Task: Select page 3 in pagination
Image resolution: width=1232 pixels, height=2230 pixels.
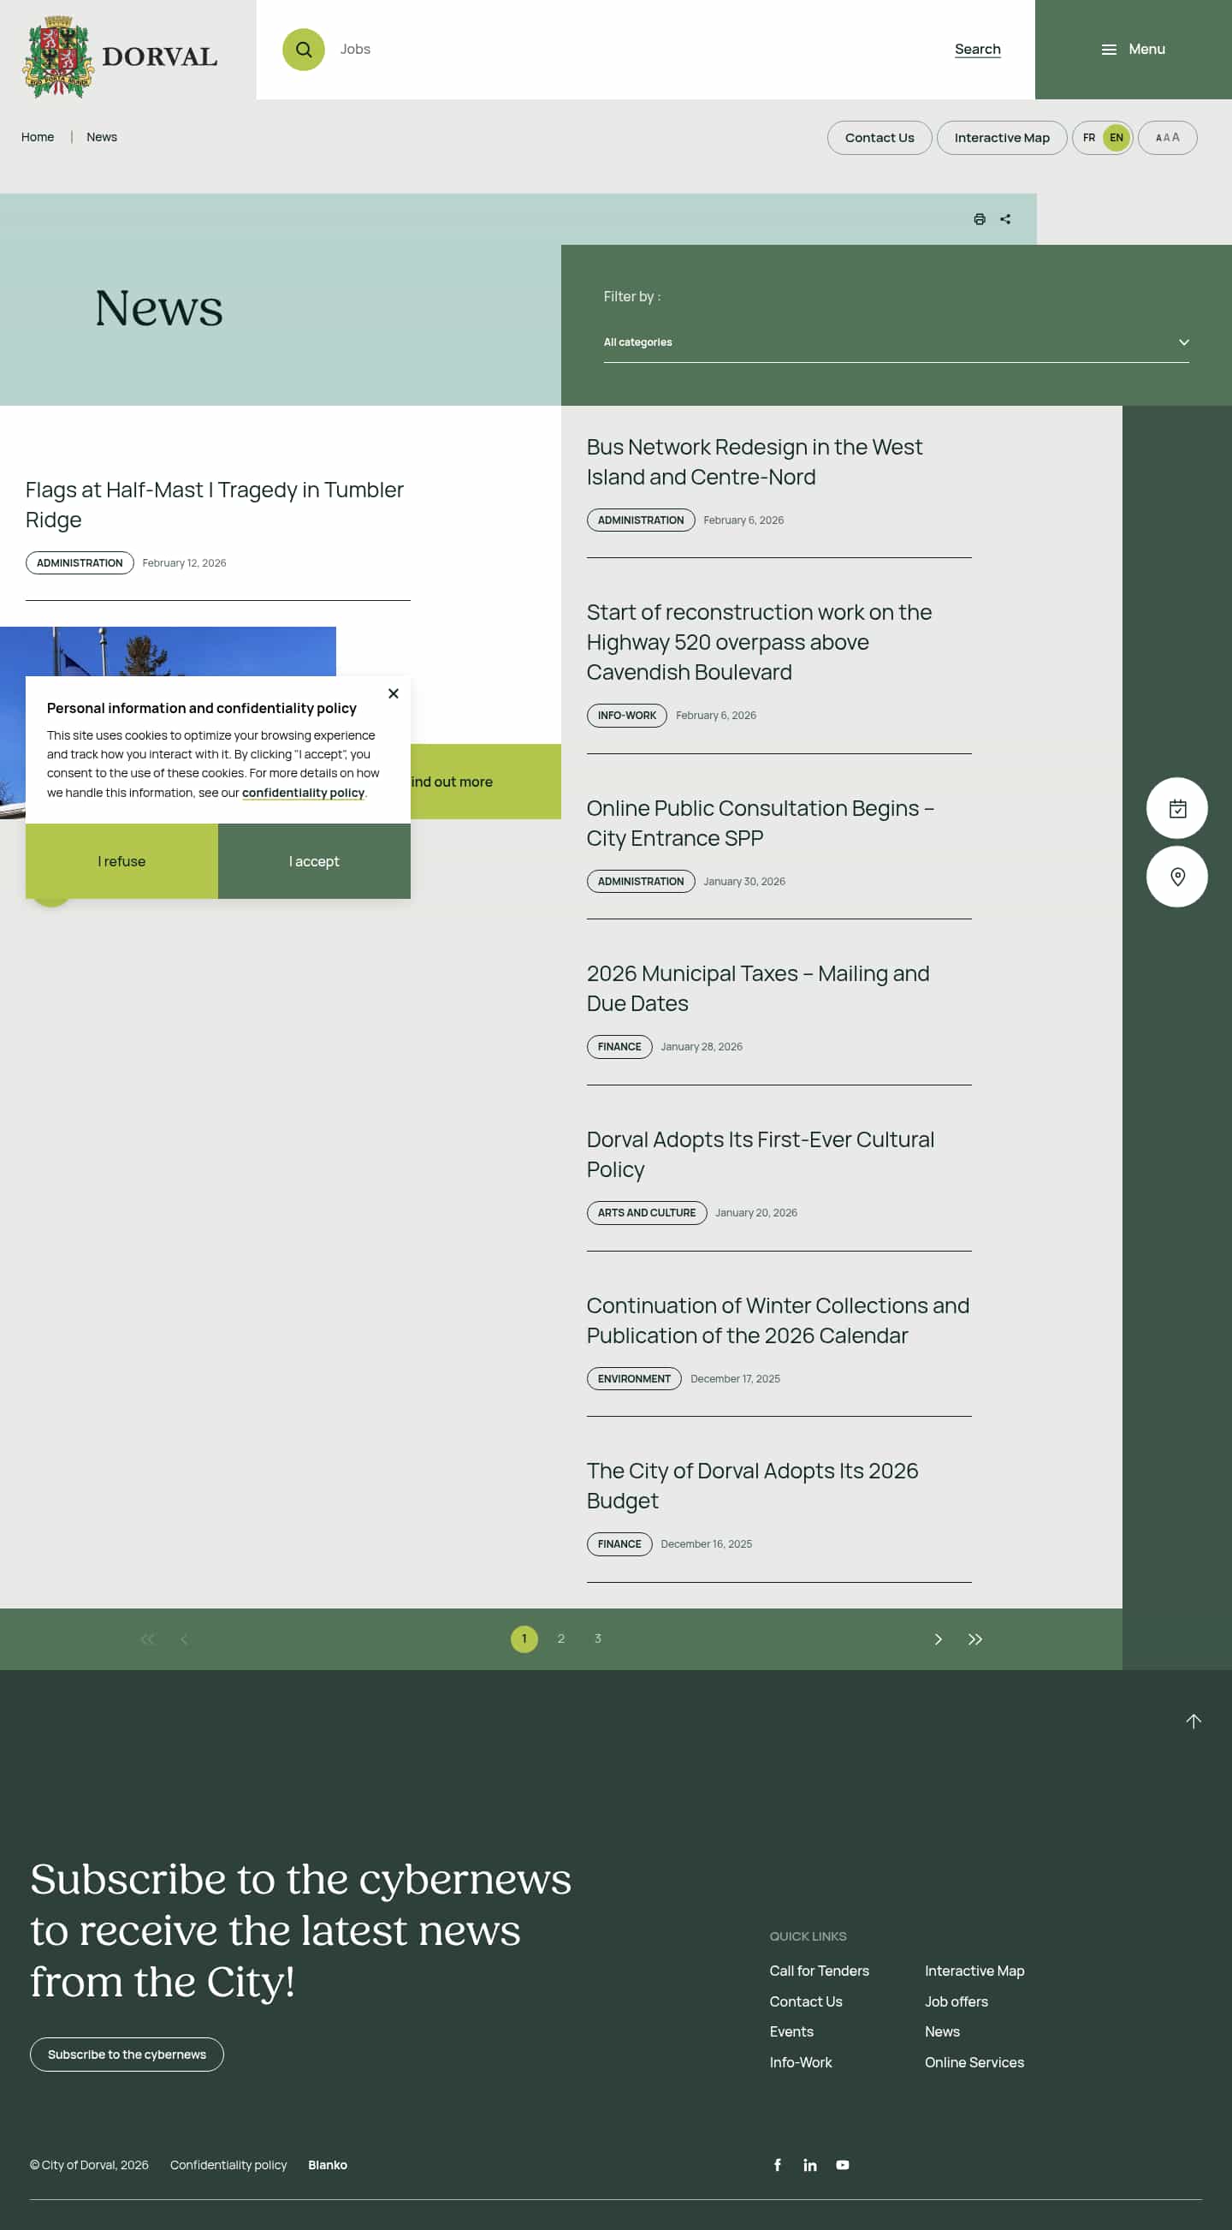Action: [x=598, y=1638]
